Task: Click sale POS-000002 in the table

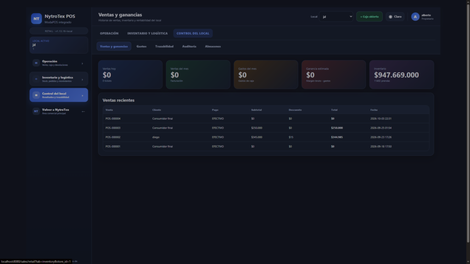Action: [x=113, y=137]
